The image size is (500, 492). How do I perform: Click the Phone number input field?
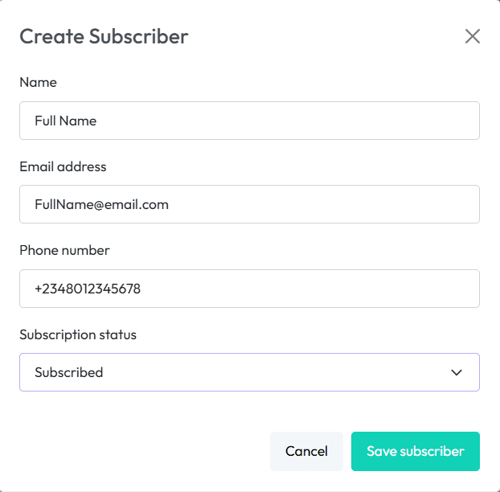(249, 289)
